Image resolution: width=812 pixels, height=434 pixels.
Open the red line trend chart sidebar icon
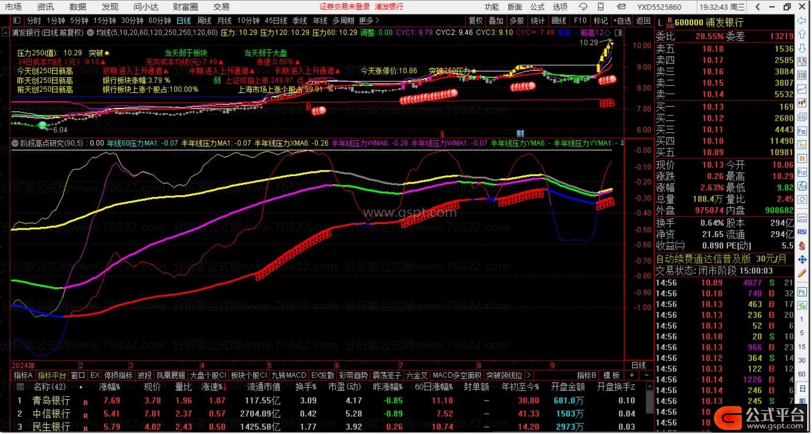click(x=802, y=89)
